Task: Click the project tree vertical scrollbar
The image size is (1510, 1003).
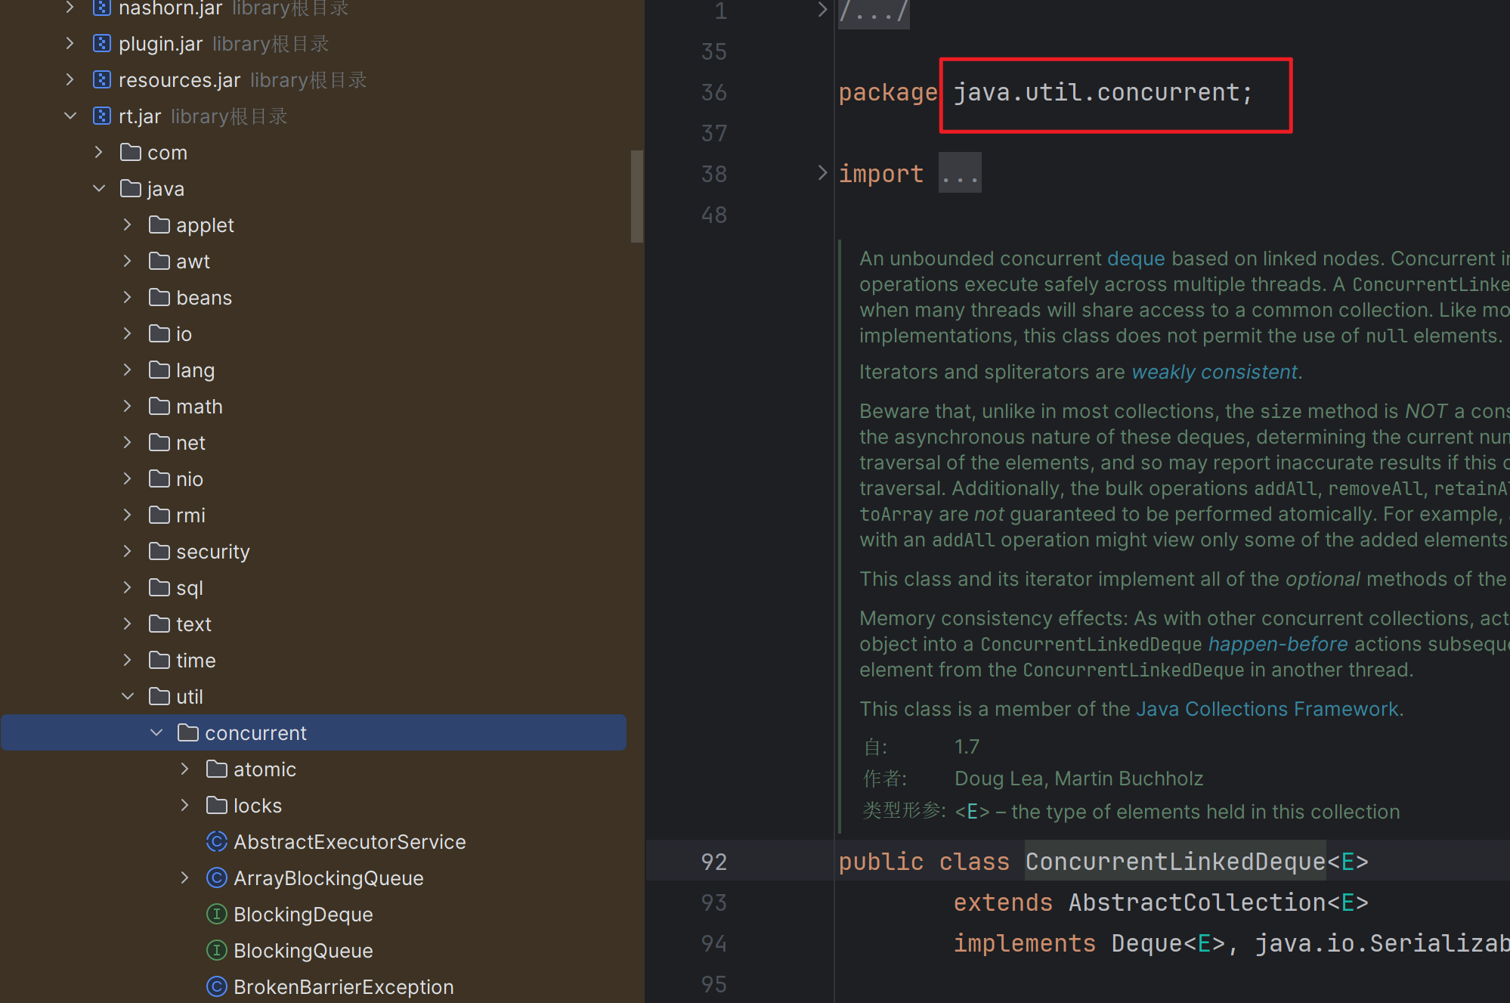Action: pos(636,197)
